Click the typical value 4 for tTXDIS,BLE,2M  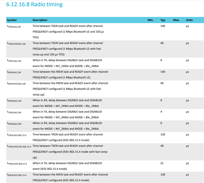pos(161,112)
